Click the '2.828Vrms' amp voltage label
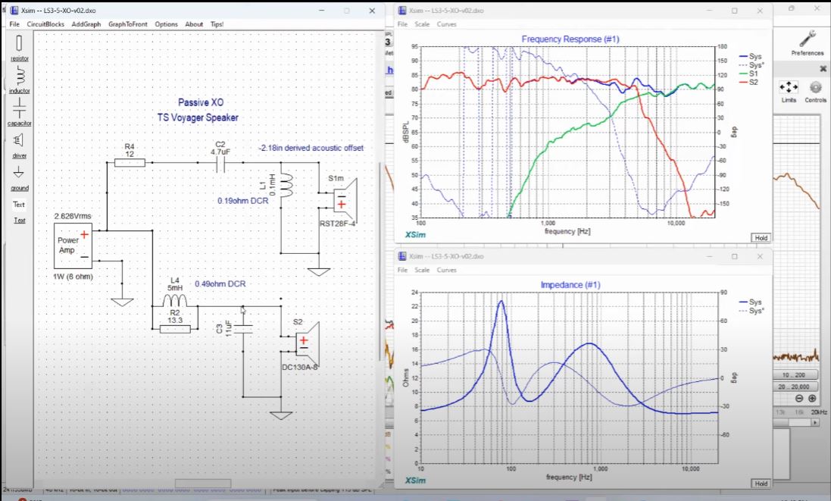The image size is (831, 501). (73, 216)
